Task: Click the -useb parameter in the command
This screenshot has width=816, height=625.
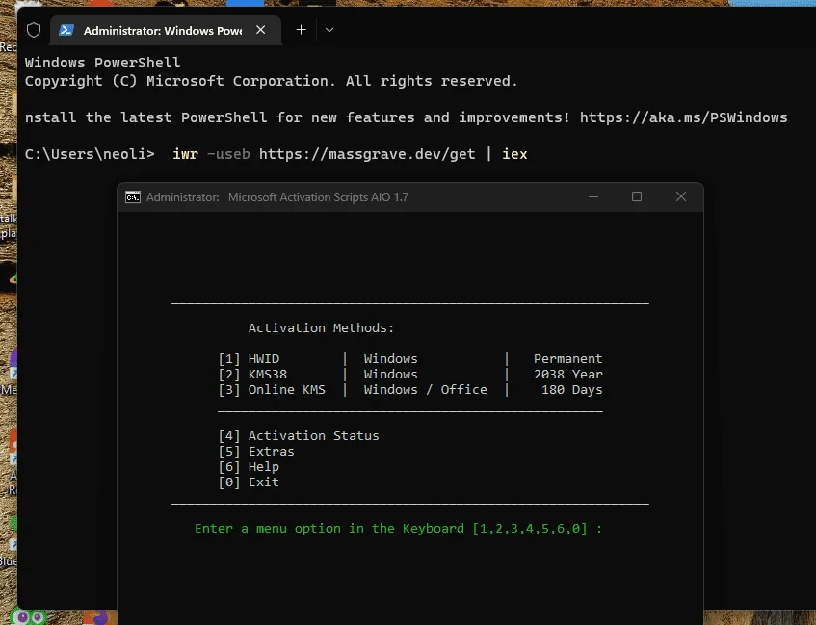Action: click(228, 154)
